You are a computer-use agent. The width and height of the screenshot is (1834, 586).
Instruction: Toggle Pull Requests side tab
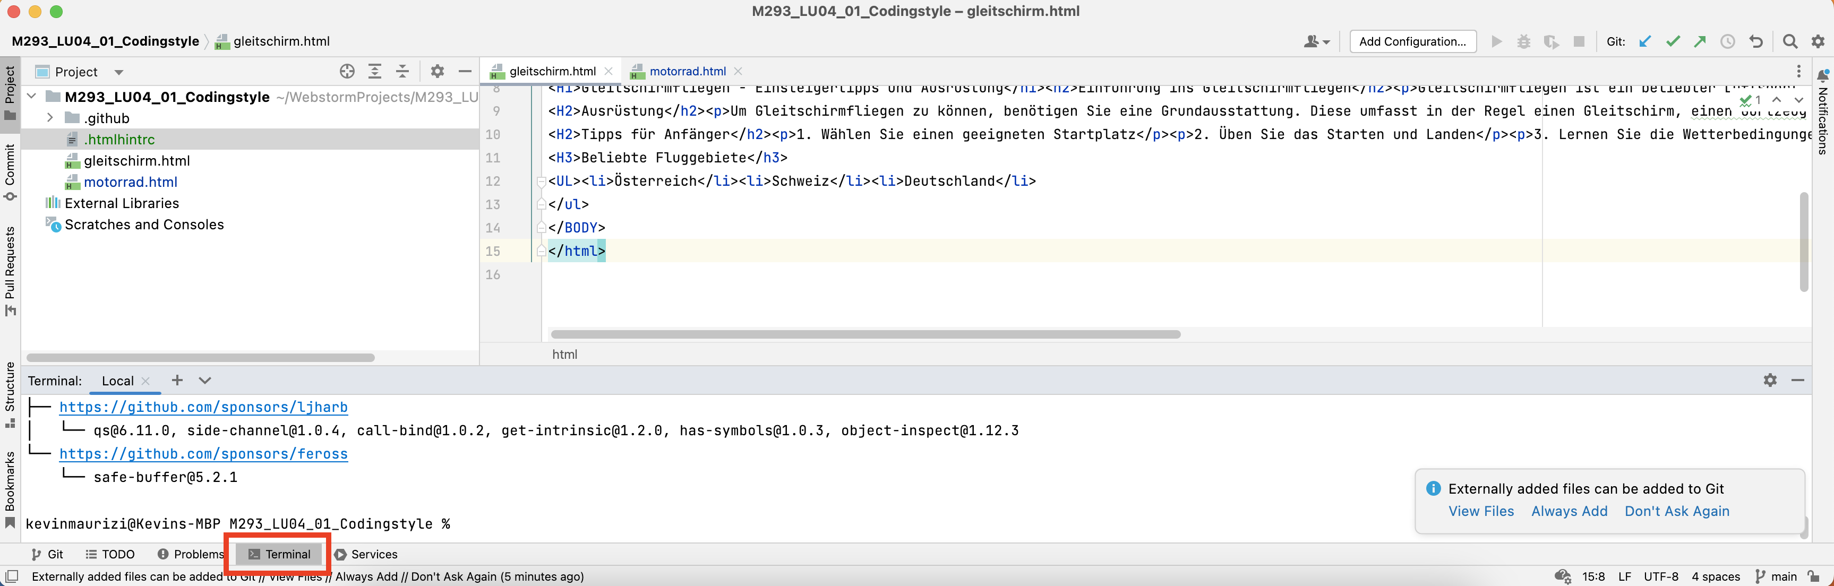pos(10,271)
